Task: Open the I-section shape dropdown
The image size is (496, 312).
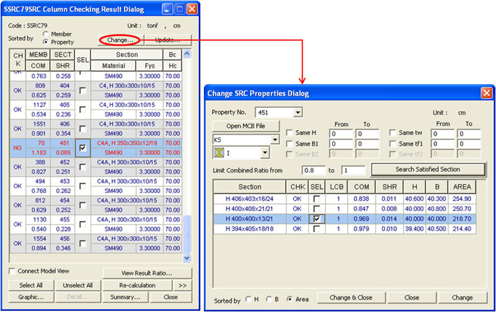Action: [265, 152]
